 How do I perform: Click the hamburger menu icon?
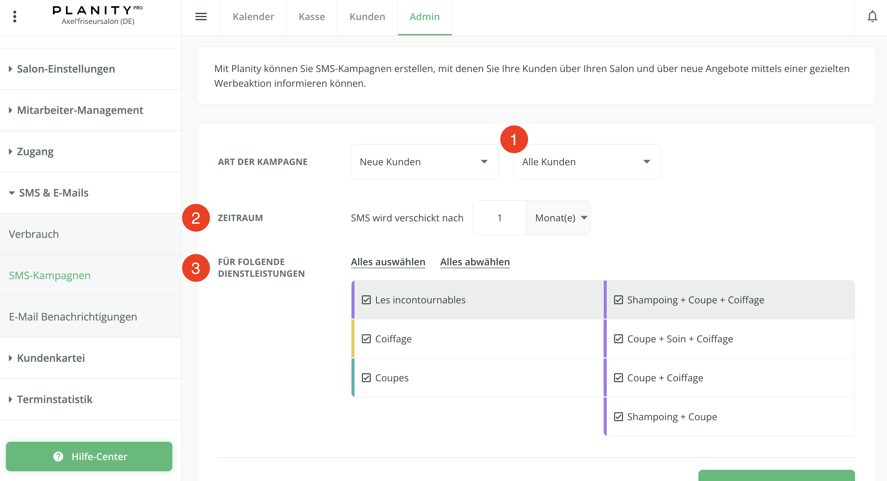tap(201, 17)
